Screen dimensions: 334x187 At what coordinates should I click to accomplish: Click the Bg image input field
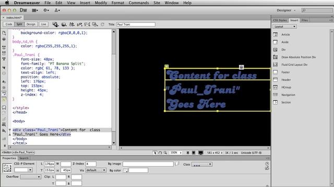coord(148,164)
